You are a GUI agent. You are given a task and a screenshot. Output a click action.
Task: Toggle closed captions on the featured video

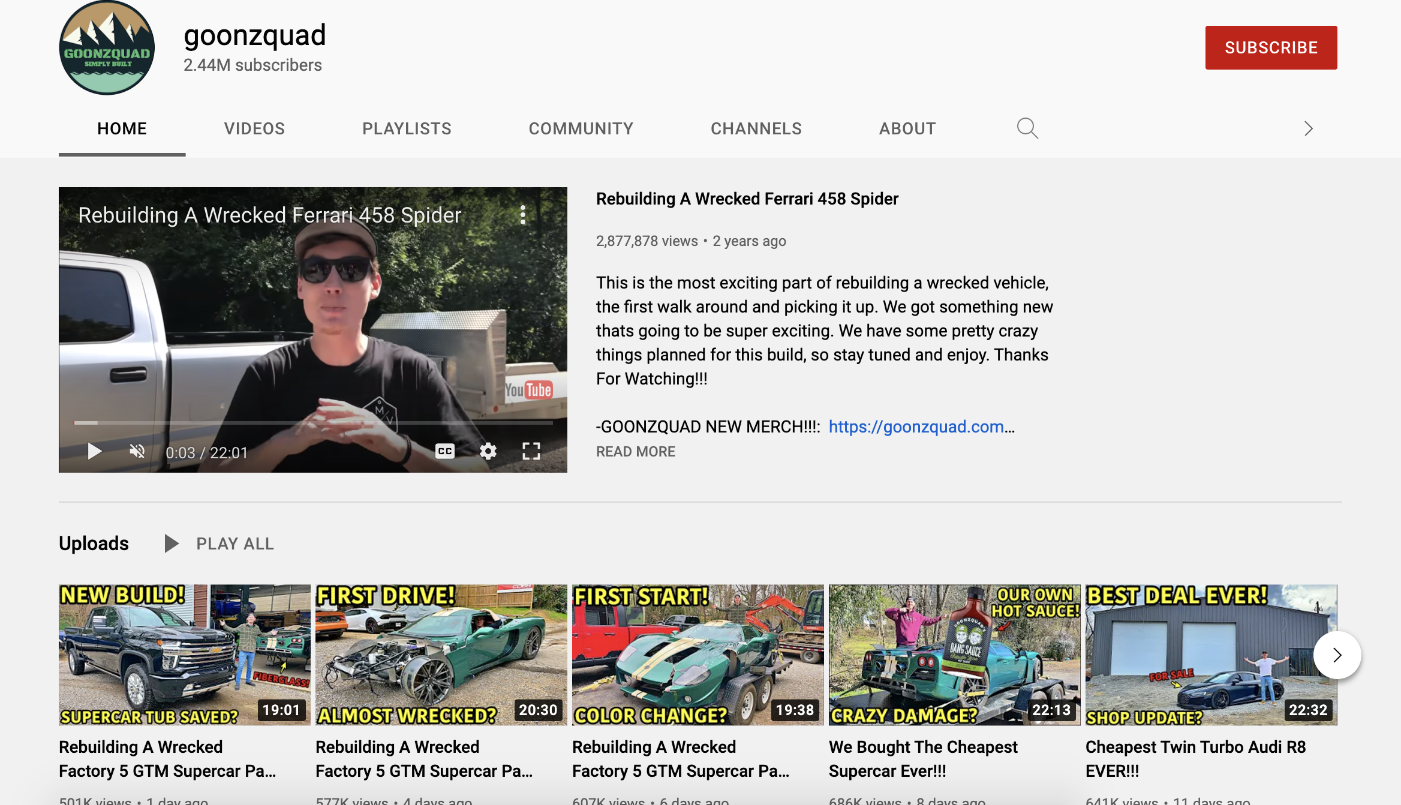(445, 451)
